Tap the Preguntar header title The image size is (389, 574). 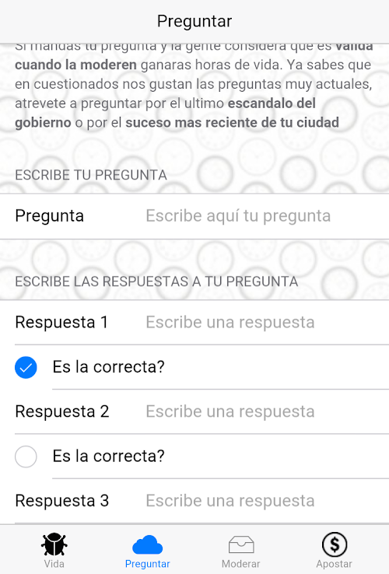[194, 21]
